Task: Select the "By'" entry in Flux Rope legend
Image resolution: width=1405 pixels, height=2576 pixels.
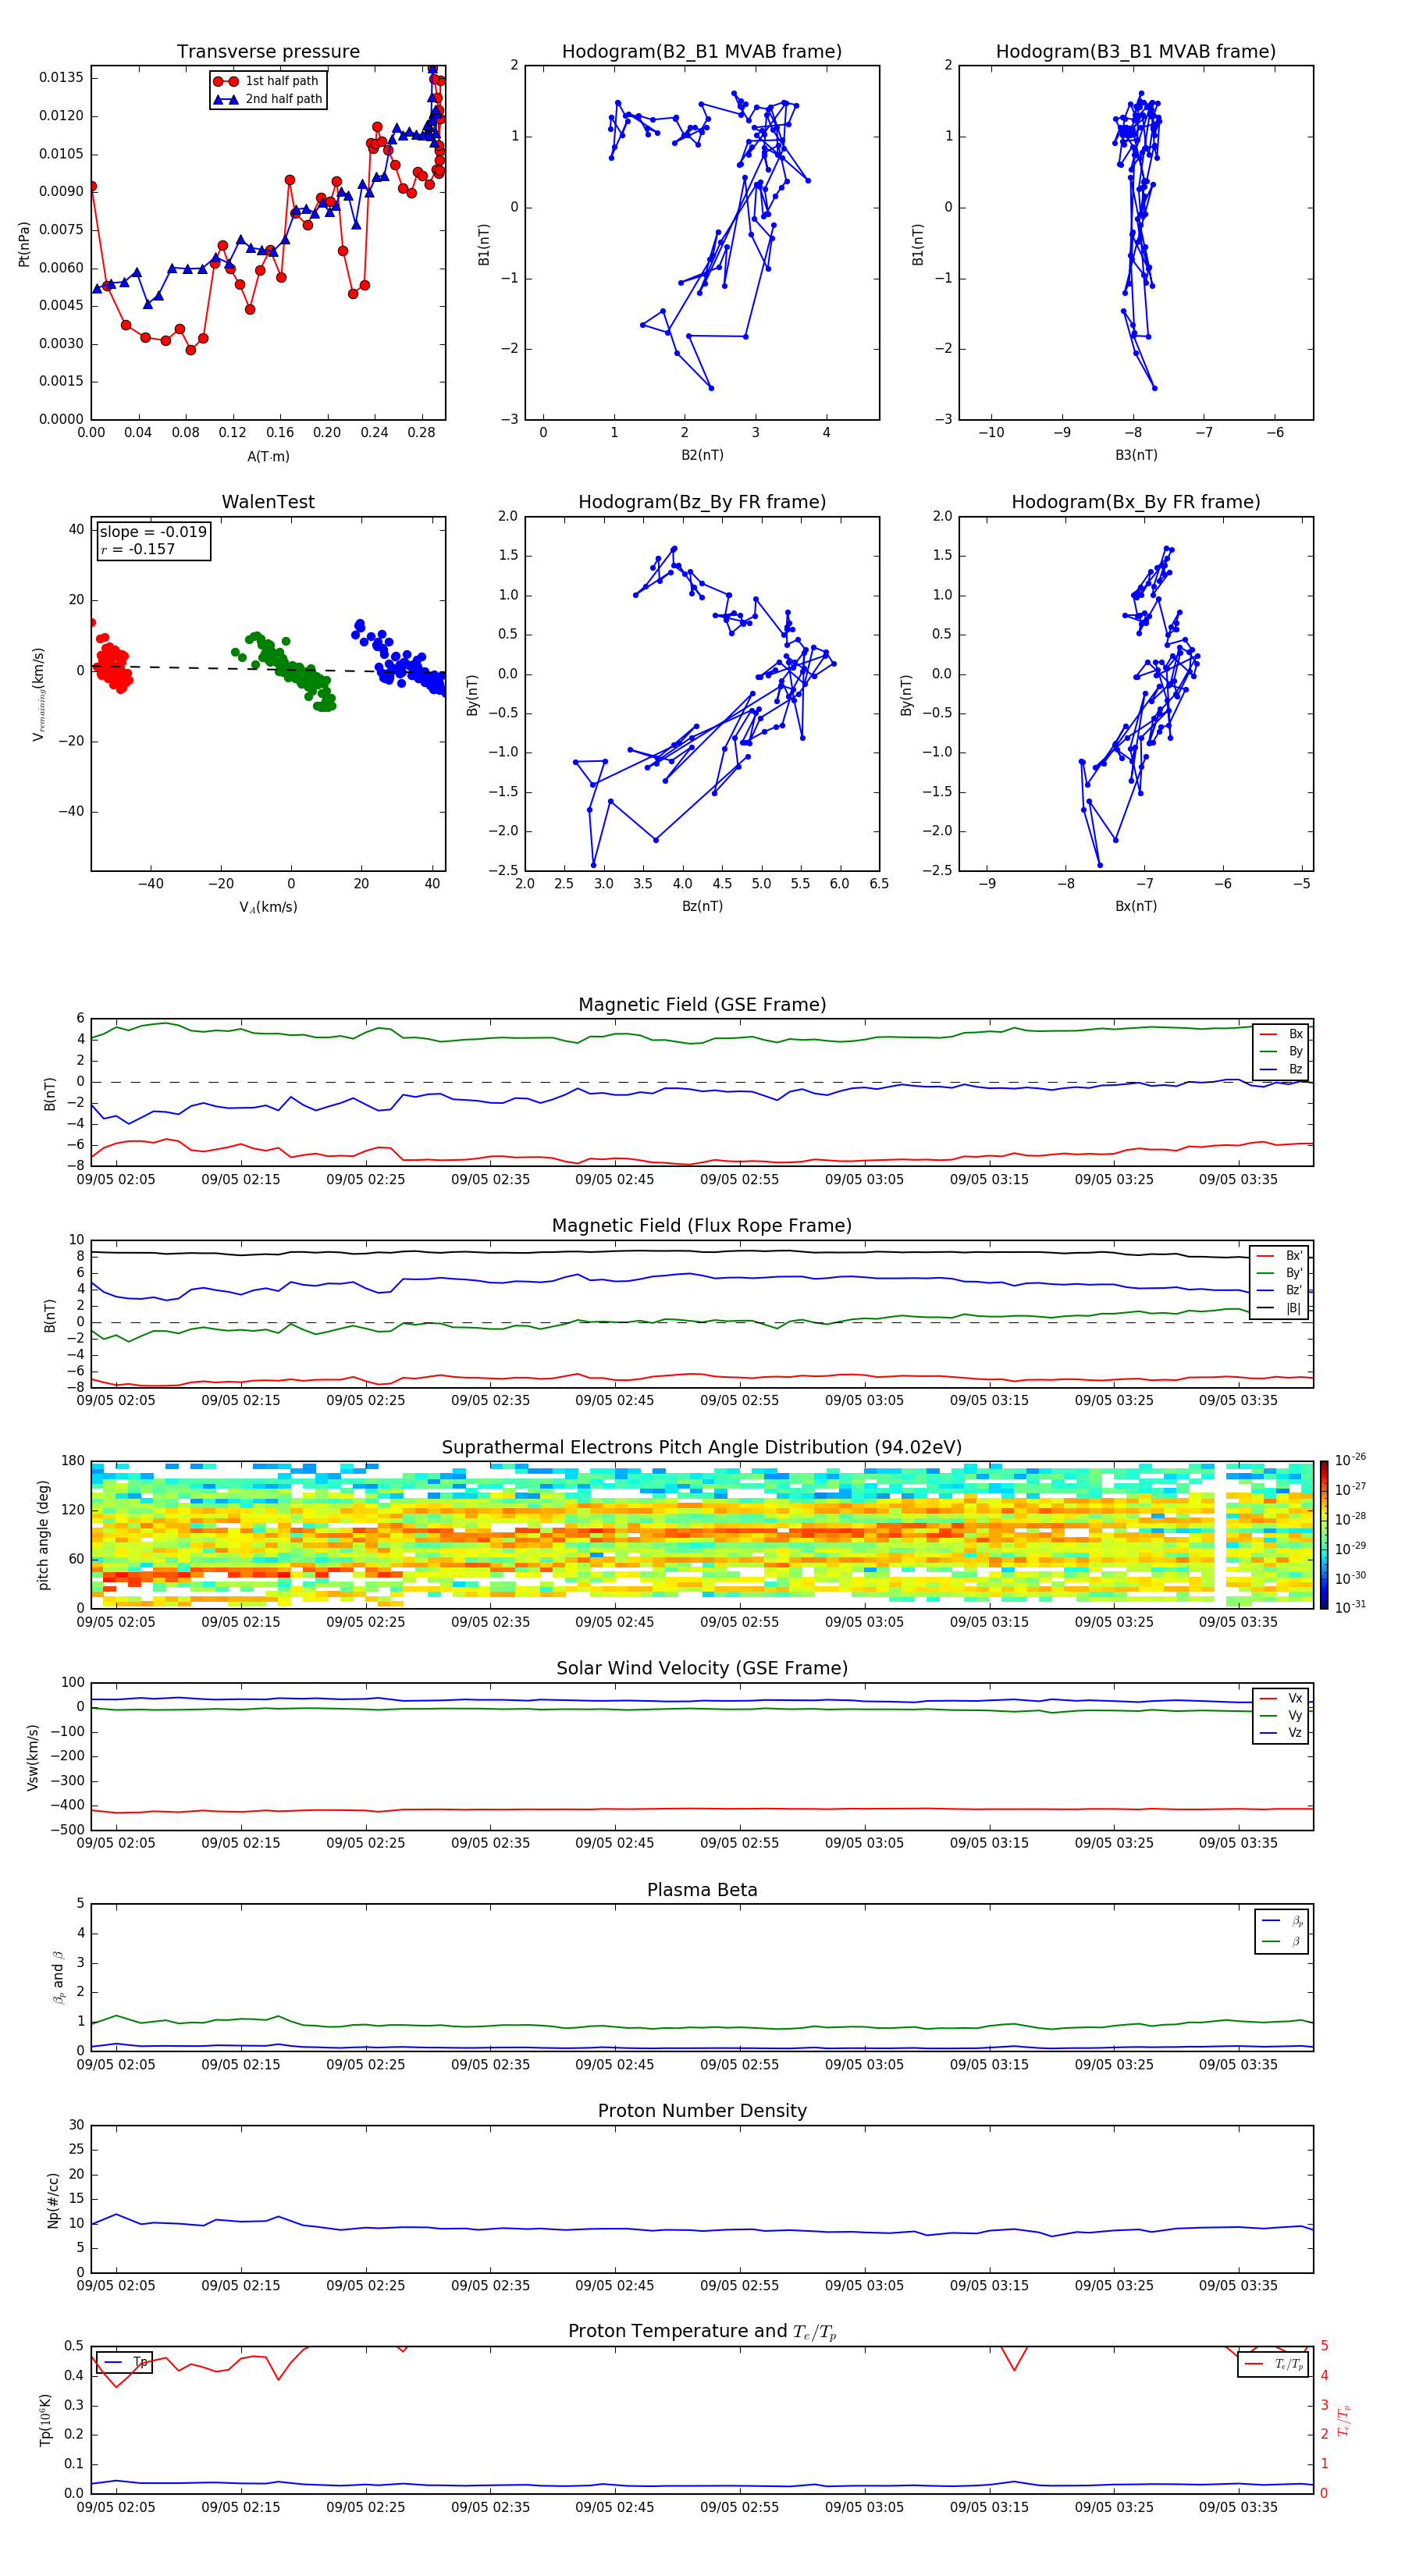Action: 1279,1273
